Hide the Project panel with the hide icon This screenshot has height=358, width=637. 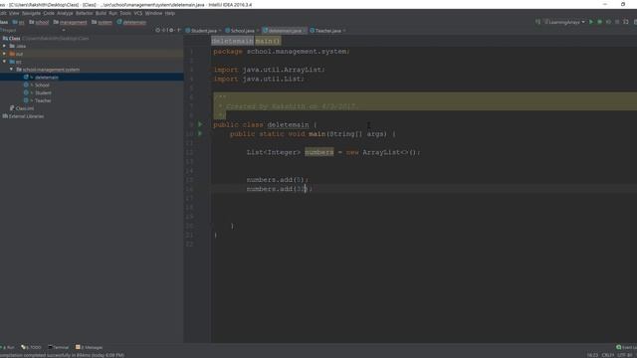[178, 30]
